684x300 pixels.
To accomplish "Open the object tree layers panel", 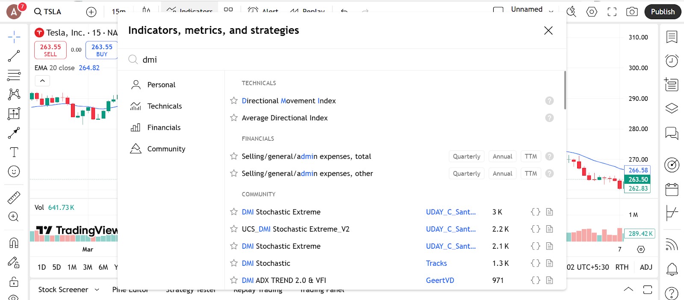I will pos(672,108).
